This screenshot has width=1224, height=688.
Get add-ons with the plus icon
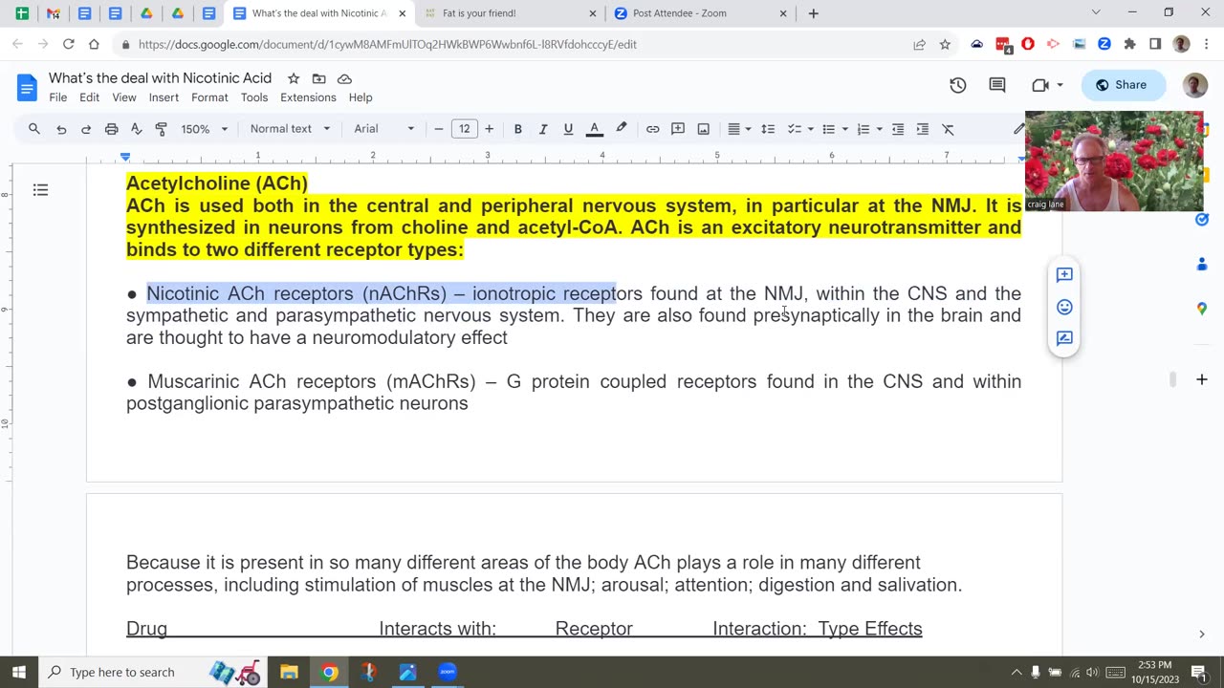(x=1202, y=379)
